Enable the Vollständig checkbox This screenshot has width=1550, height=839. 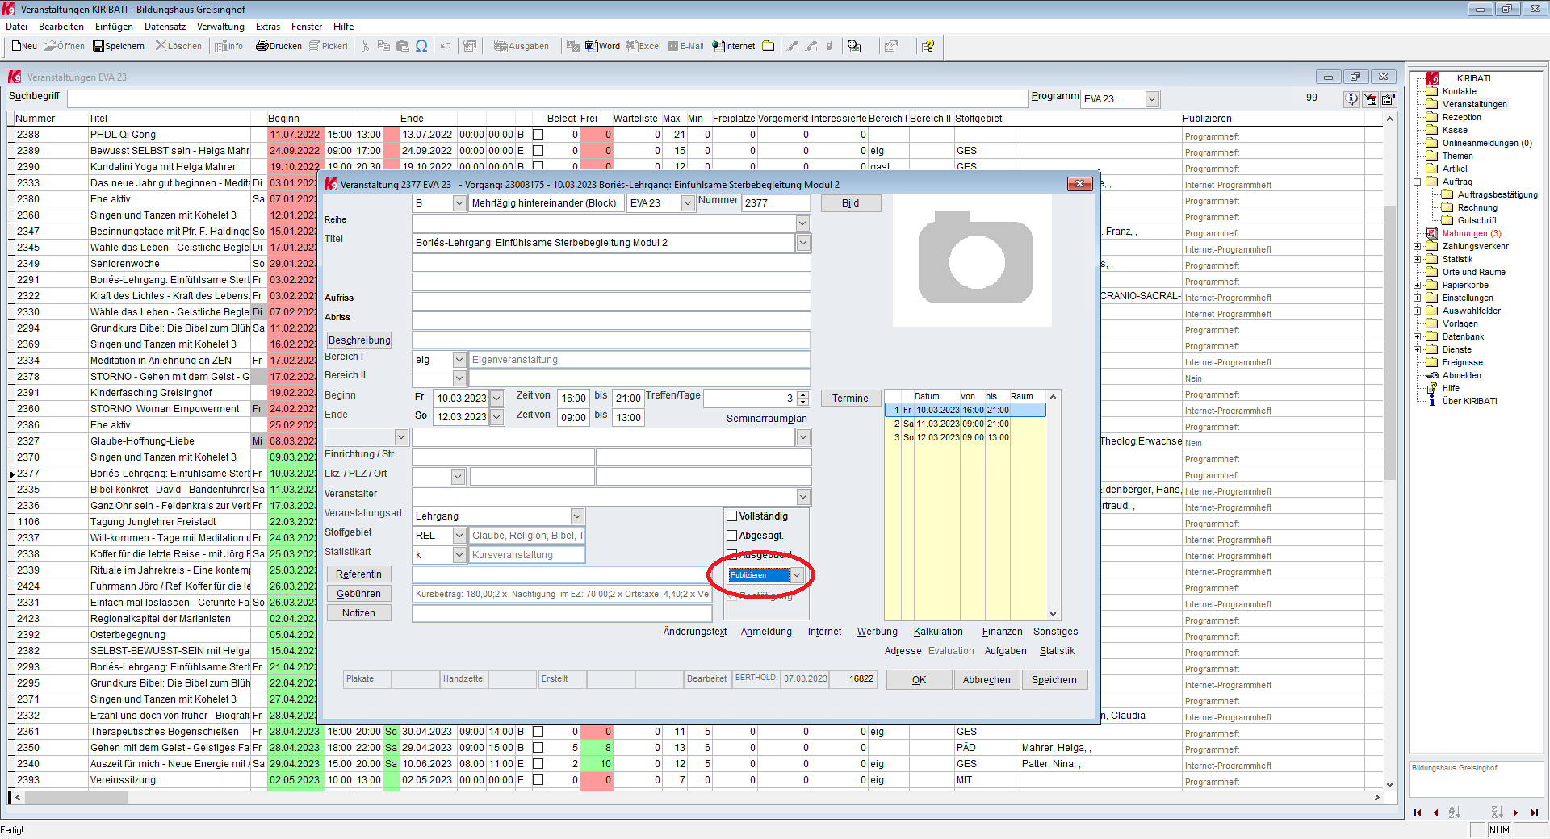[x=732, y=516]
